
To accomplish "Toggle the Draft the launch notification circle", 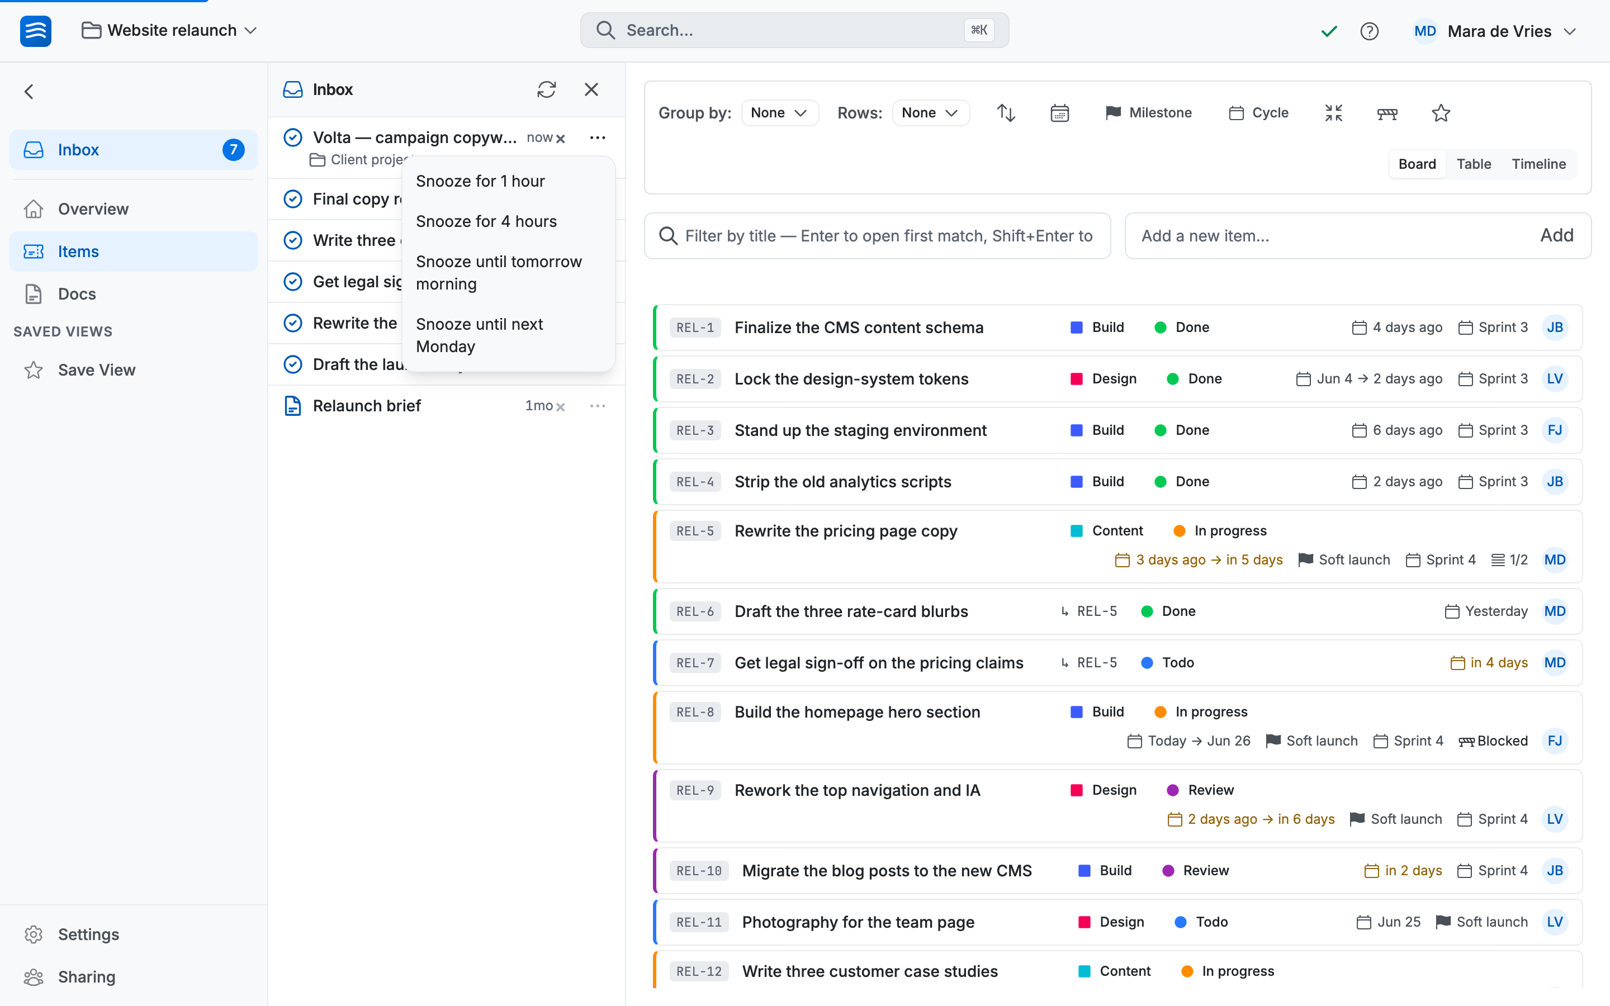I will point(293,364).
